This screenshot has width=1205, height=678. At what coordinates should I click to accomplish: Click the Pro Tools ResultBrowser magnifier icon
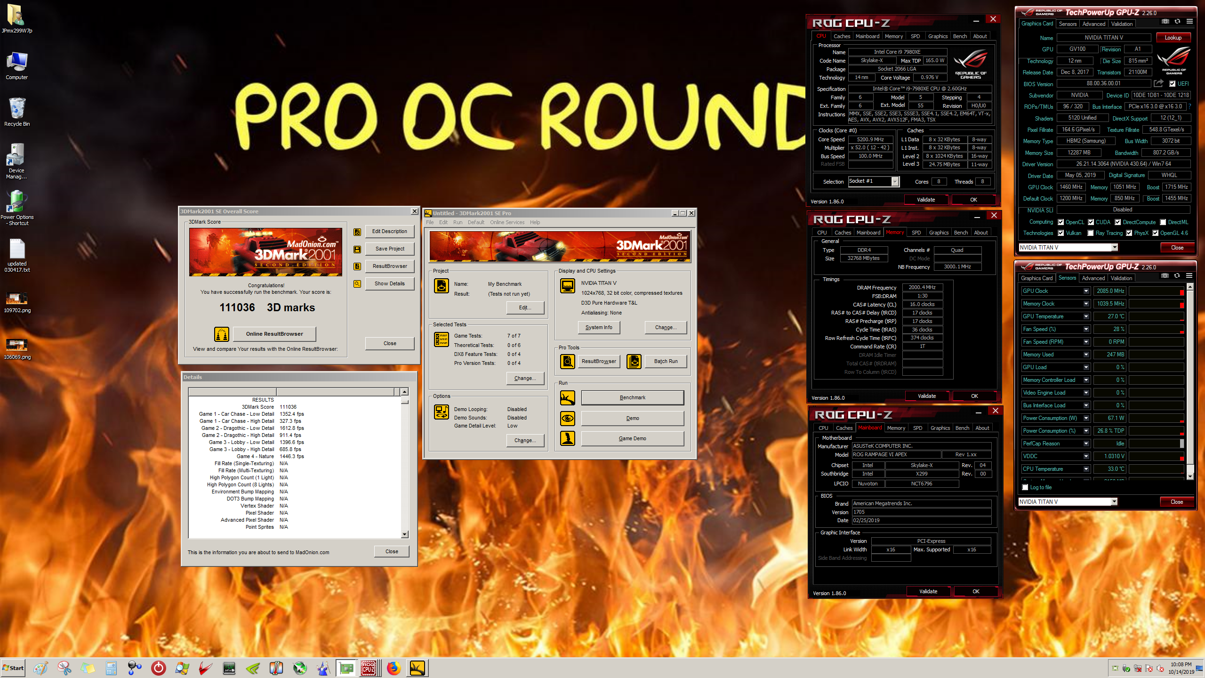[568, 361]
